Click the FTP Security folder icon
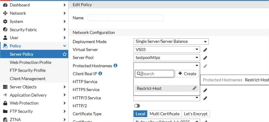Screen dimensions: 269x122 point(5,111)
